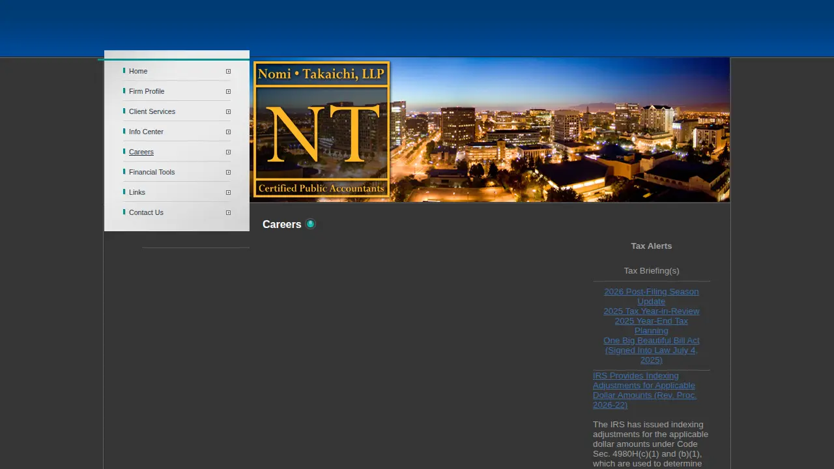Screen dimensions: 834x469
Task: Open 2026 Post-Filing Season Update link
Action: (652, 296)
